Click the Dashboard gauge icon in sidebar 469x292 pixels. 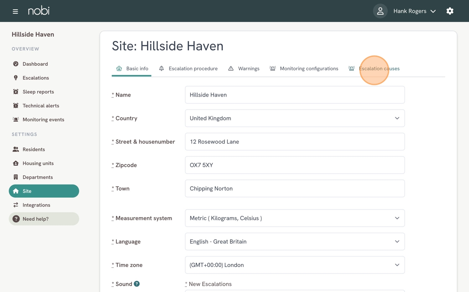click(16, 64)
